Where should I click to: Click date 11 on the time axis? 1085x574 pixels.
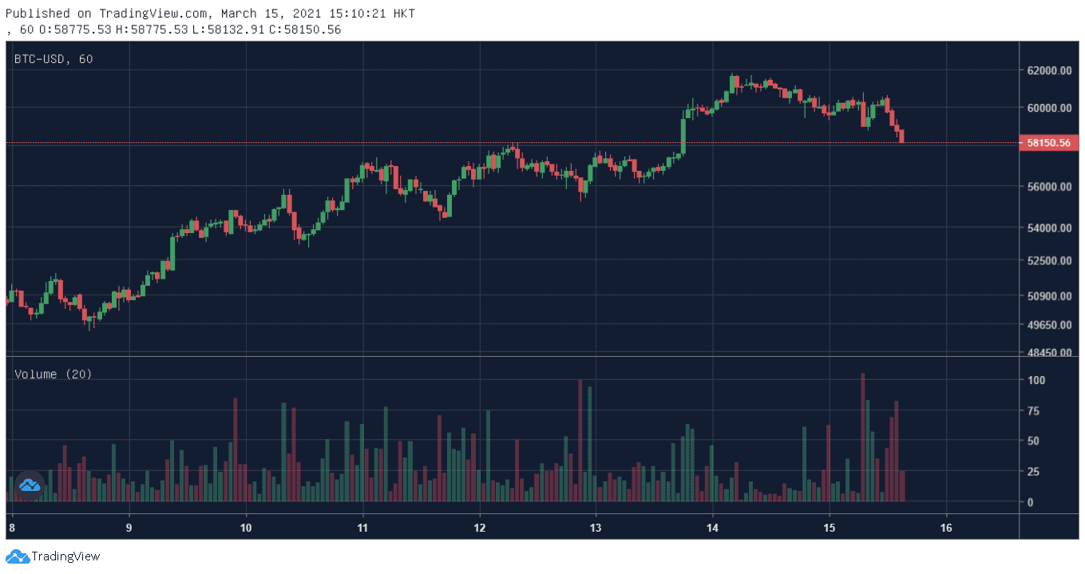(x=362, y=528)
